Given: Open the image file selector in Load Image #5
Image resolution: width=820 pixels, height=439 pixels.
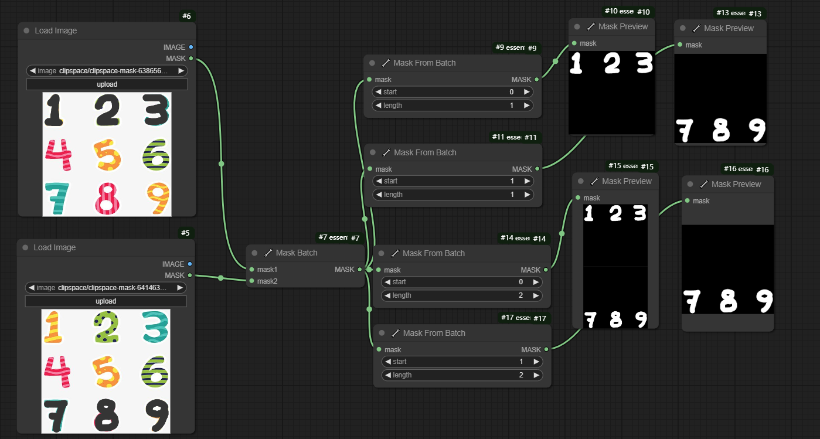Looking at the screenshot, I should click(x=106, y=288).
